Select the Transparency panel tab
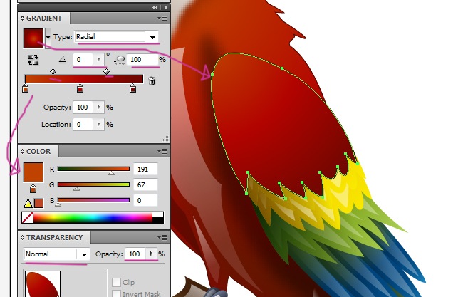This screenshot has height=297, width=463. click(x=54, y=238)
